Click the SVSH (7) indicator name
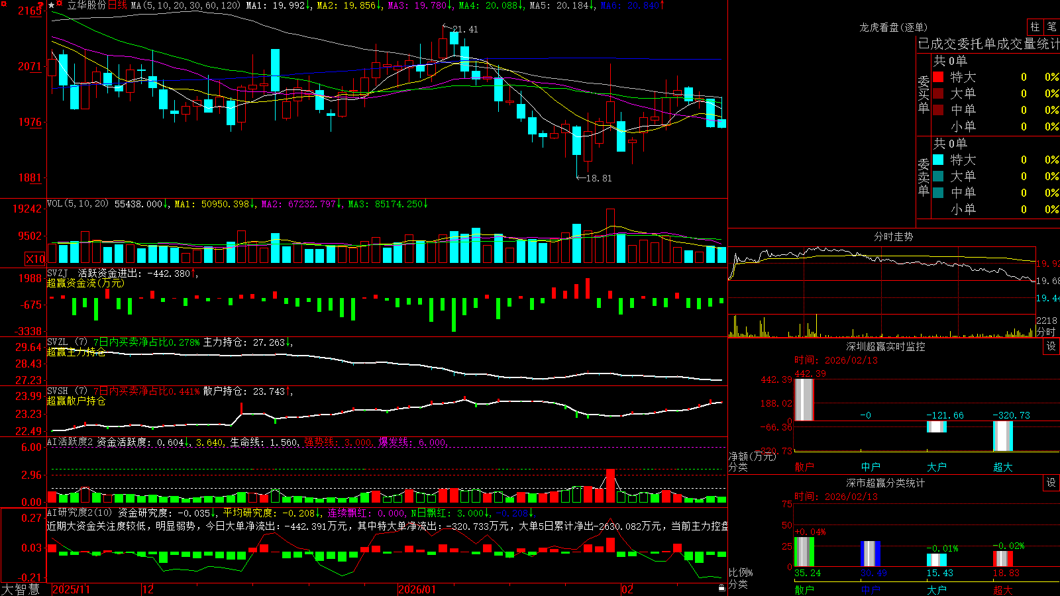This screenshot has height=596, width=1060. (x=67, y=391)
